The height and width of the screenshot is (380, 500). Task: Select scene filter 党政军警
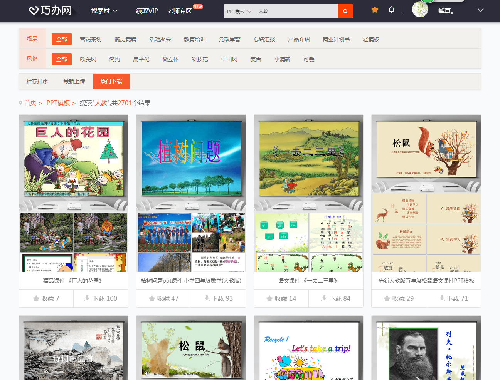[x=229, y=39]
